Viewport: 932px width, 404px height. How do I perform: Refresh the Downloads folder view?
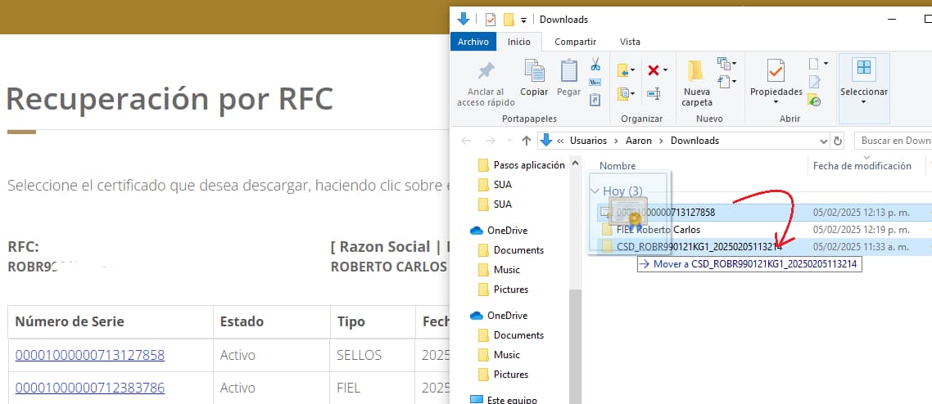[x=838, y=141]
